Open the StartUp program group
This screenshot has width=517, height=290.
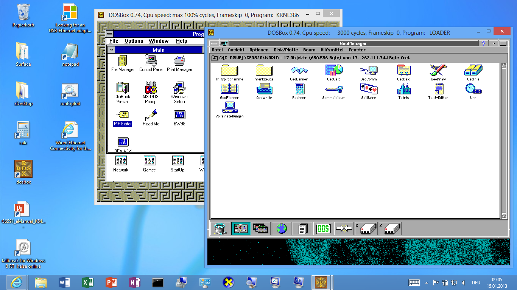click(x=178, y=164)
